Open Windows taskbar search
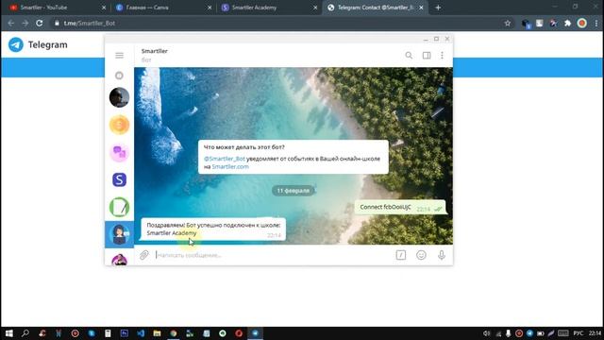Screen dimensions: 604x340 click(25, 333)
